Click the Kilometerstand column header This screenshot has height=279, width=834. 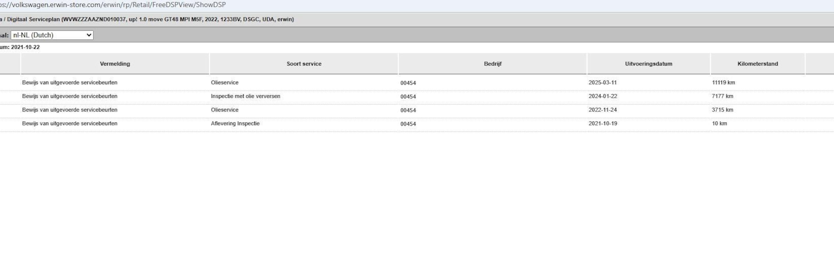[757, 64]
